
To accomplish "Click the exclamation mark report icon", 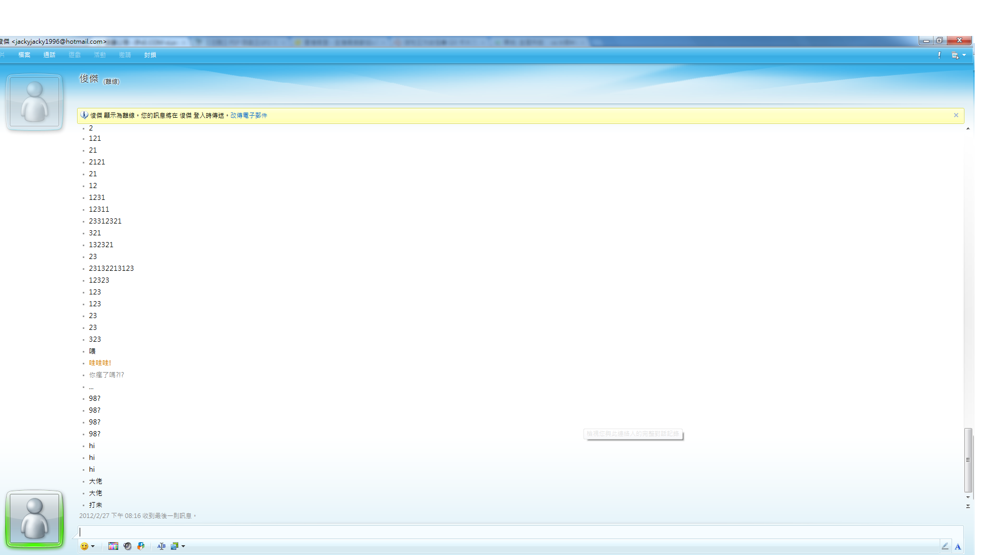I will click(x=939, y=55).
